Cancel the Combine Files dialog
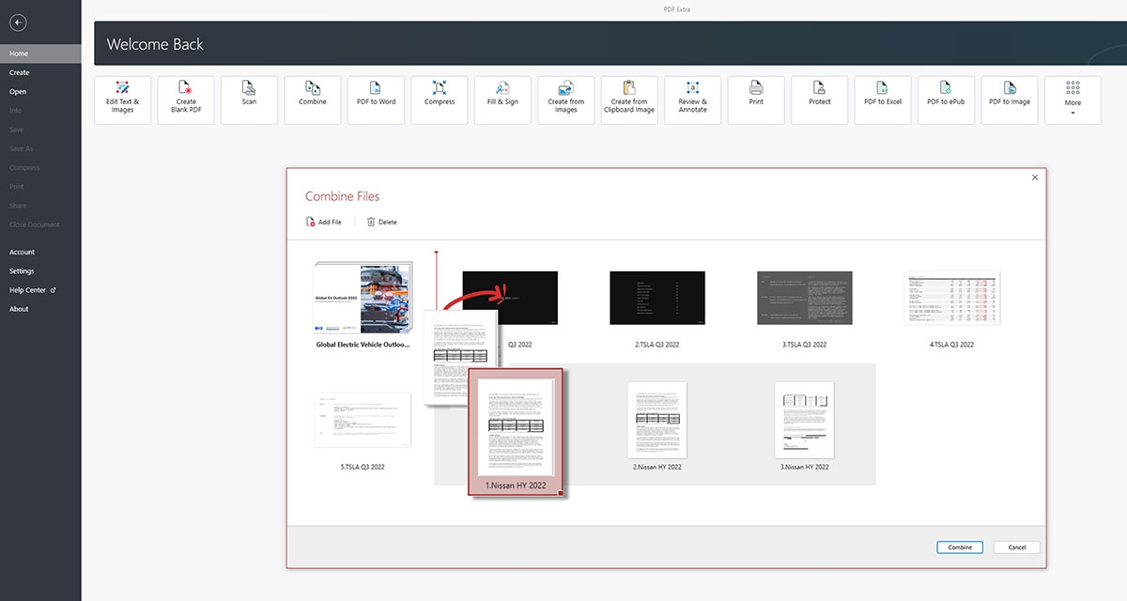 pos(1016,547)
